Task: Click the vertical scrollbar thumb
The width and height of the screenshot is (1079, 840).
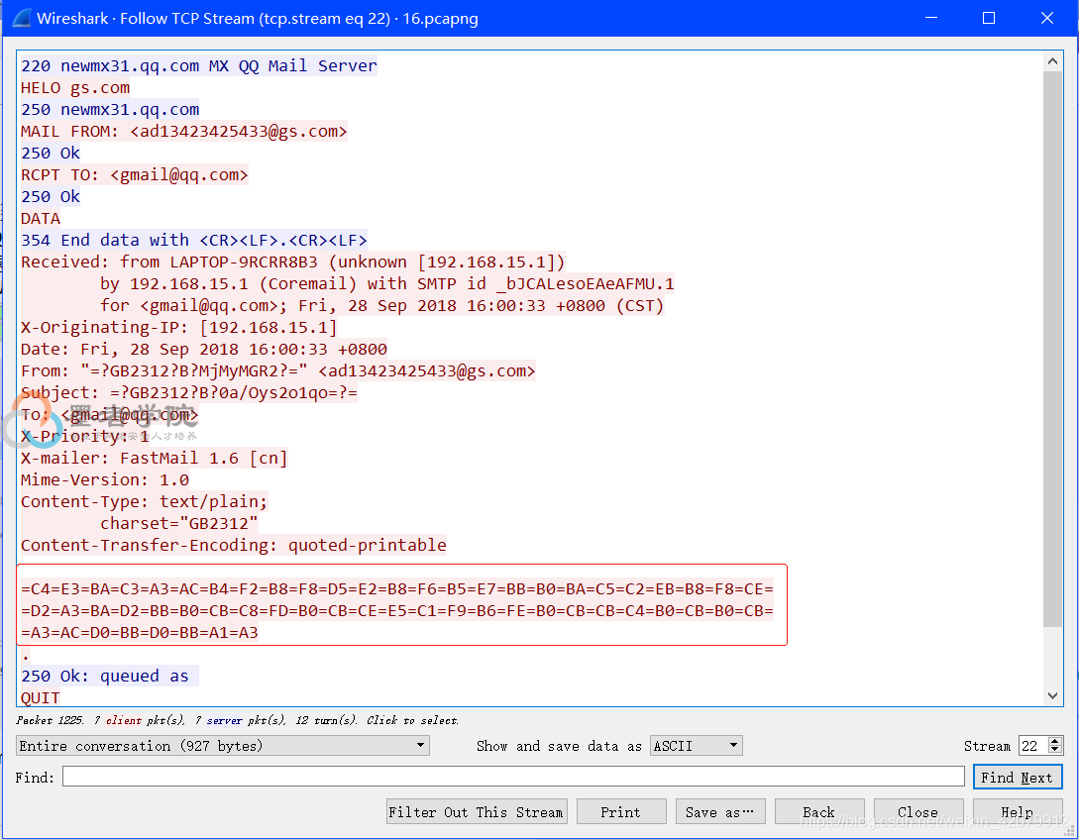Action: pos(1052,349)
